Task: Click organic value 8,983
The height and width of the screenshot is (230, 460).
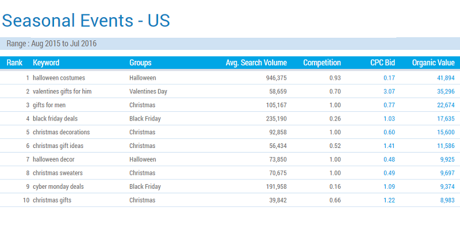Action: 446,200
